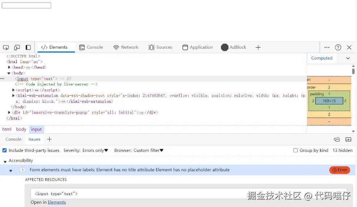
Task: Open the DevTools help icon
Action: [338, 47]
